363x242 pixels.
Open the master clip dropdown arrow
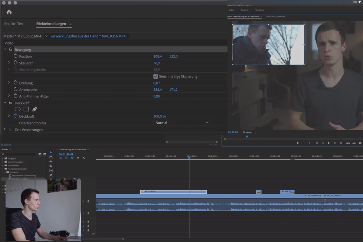coord(46,36)
